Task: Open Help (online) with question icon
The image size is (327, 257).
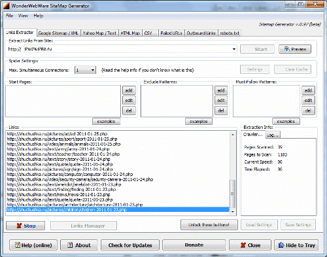Action: tap(33, 245)
